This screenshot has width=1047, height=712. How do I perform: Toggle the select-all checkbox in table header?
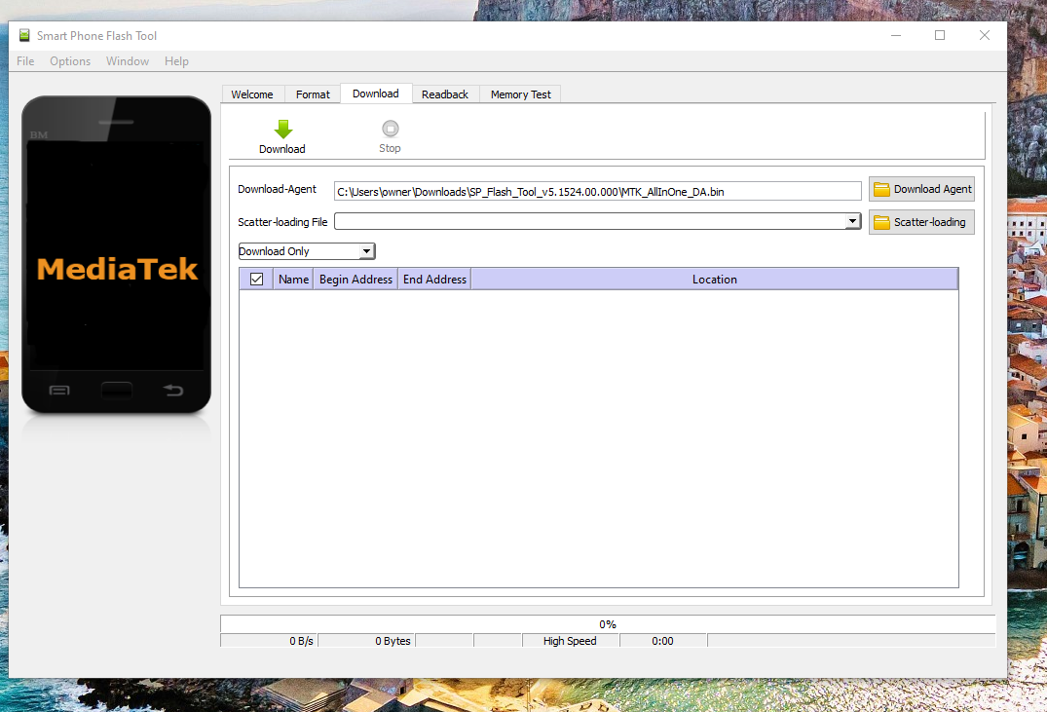point(256,280)
